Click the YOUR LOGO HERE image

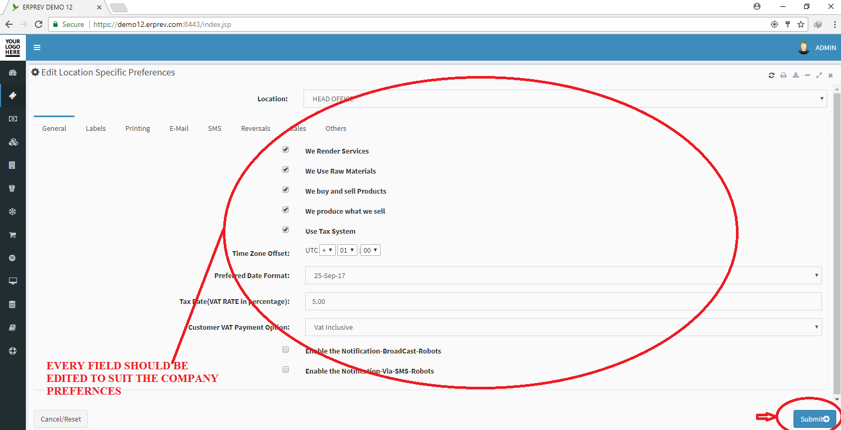click(x=13, y=47)
